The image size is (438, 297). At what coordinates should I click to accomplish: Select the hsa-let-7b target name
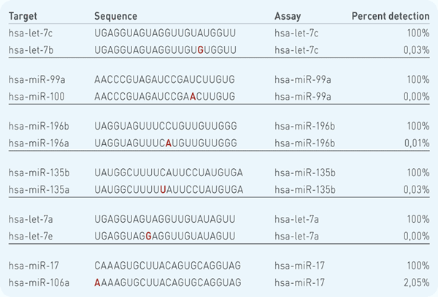[31, 50]
